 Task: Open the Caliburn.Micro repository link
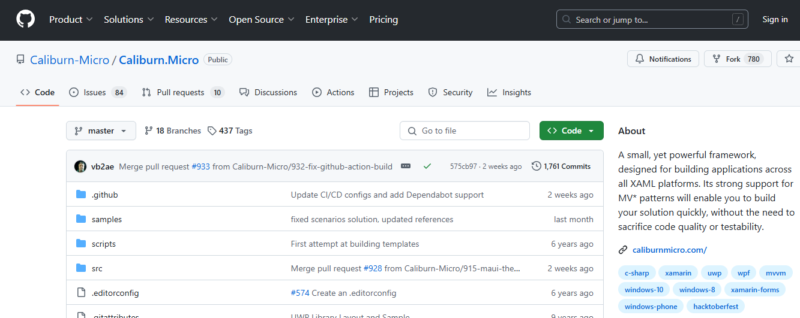point(159,60)
